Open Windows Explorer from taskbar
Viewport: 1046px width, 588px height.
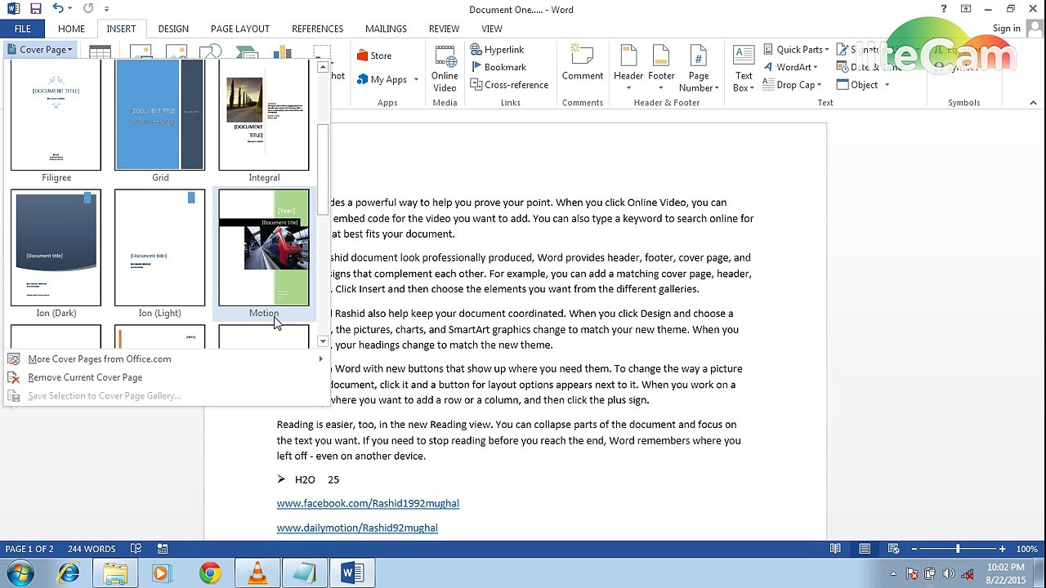(115, 572)
